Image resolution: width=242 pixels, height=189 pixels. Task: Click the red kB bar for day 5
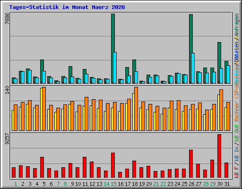[42, 167]
